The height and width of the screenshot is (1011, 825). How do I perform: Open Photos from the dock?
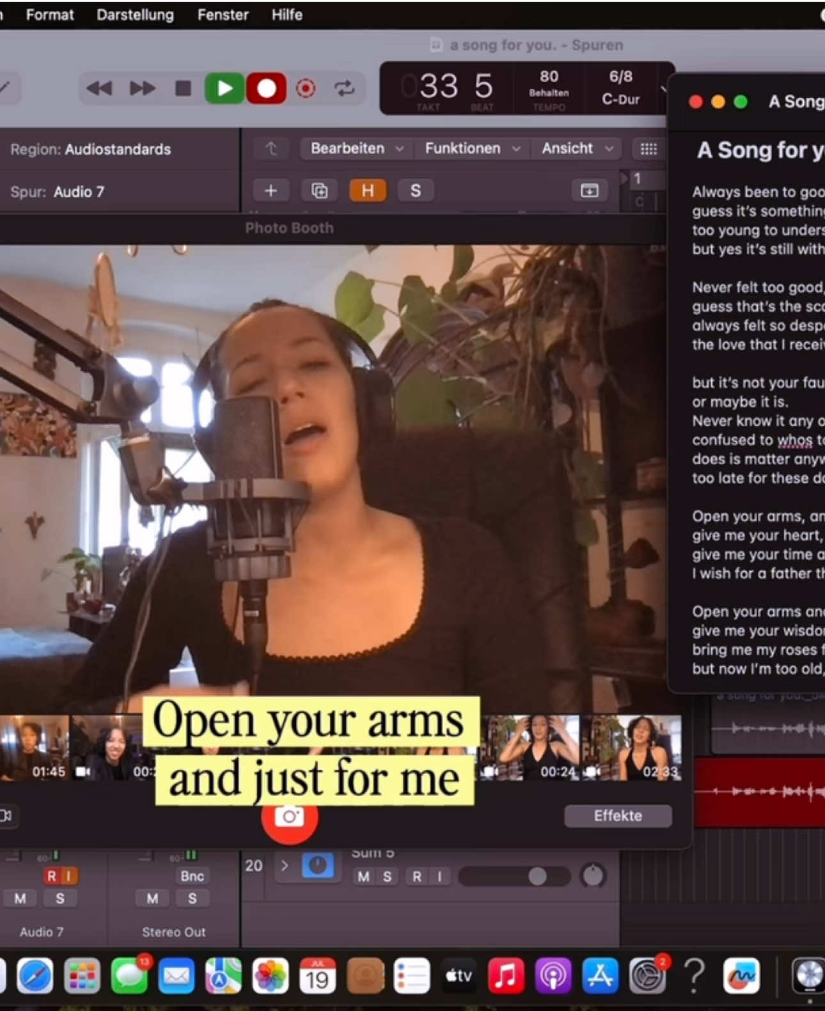(271, 976)
